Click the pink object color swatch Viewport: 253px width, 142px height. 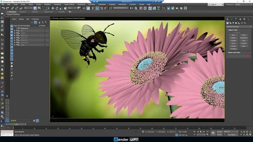click(x=248, y=56)
